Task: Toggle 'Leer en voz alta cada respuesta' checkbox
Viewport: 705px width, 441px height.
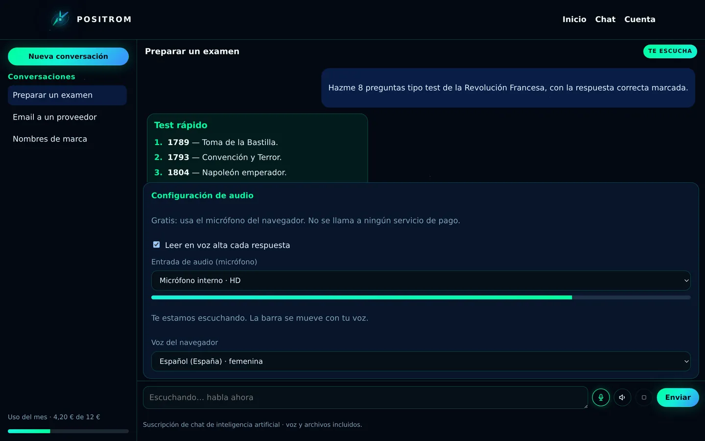Action: coord(156,245)
